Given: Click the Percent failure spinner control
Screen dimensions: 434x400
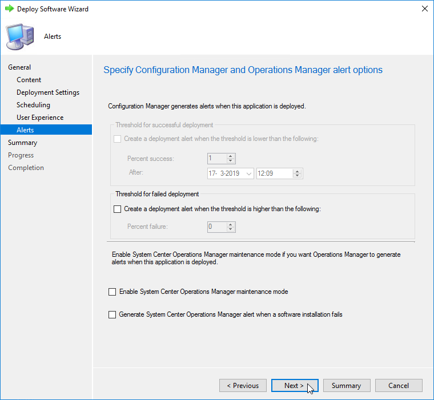Looking at the screenshot, I should [221, 227].
